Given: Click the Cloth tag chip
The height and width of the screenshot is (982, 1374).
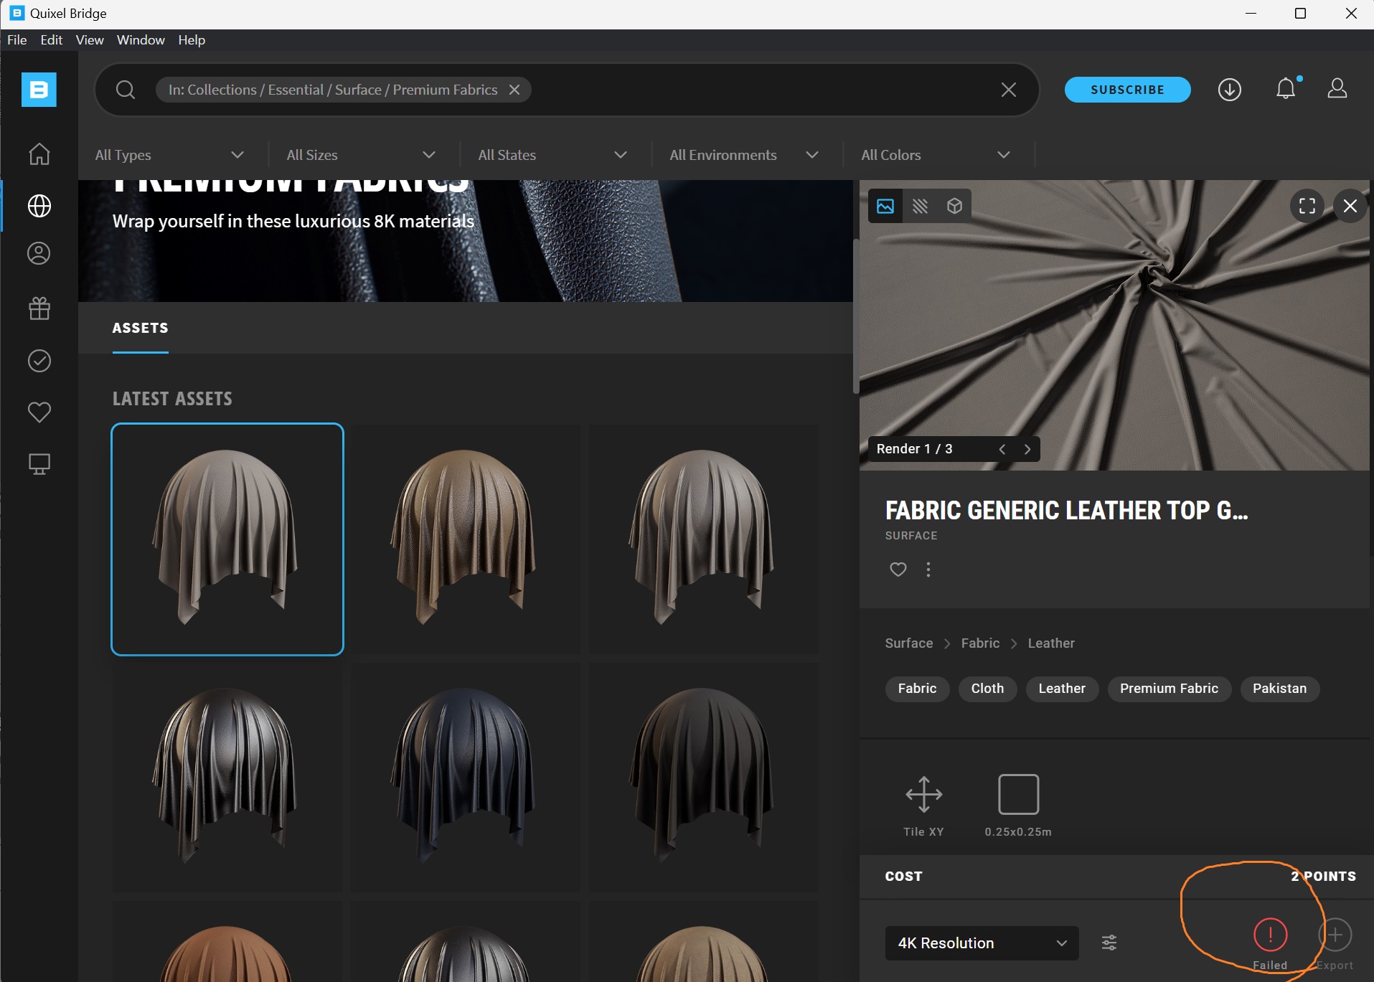Looking at the screenshot, I should pyautogui.click(x=987, y=689).
